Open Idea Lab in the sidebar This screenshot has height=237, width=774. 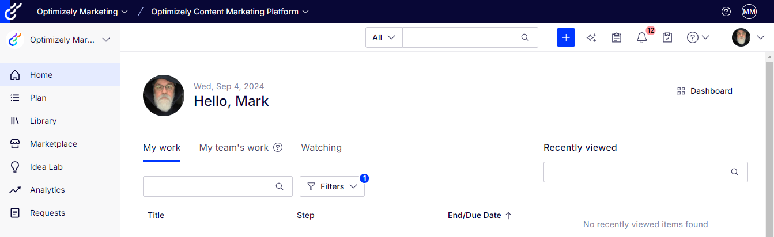coord(46,167)
